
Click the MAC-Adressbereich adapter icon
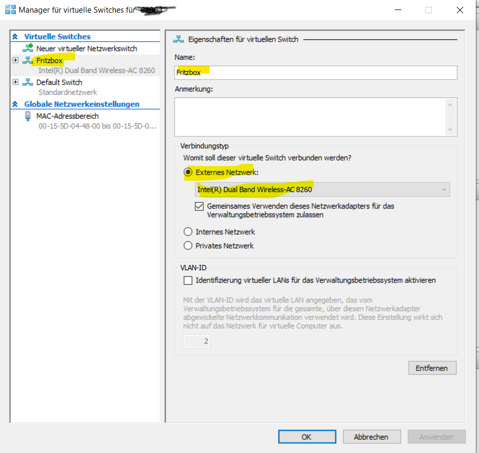point(27,116)
